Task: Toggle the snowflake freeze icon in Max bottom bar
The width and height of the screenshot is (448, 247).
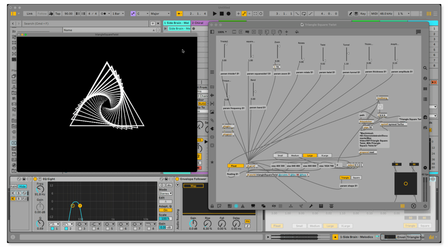Action: [x=236, y=206]
